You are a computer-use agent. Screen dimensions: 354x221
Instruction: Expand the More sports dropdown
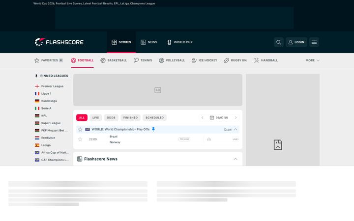point(313,60)
